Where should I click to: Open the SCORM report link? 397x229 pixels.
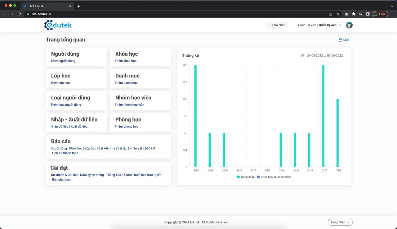pyautogui.click(x=150, y=148)
